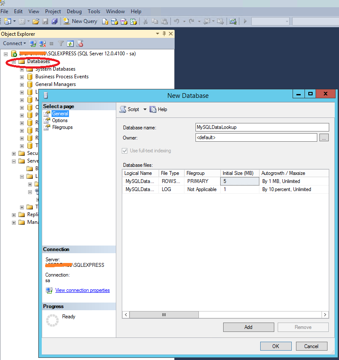Click Connect Object Explorer icon
The height and width of the screenshot is (360, 339).
(33, 43)
